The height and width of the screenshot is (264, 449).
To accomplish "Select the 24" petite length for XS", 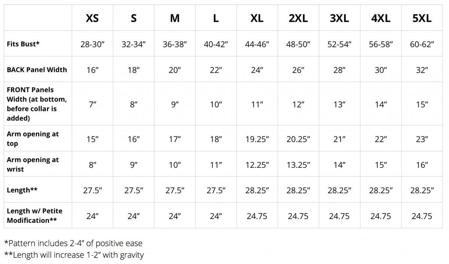I will (92, 216).
